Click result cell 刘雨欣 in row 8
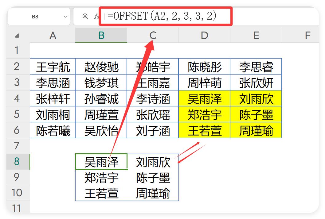This screenshot has width=325, height=219. [x=153, y=162]
